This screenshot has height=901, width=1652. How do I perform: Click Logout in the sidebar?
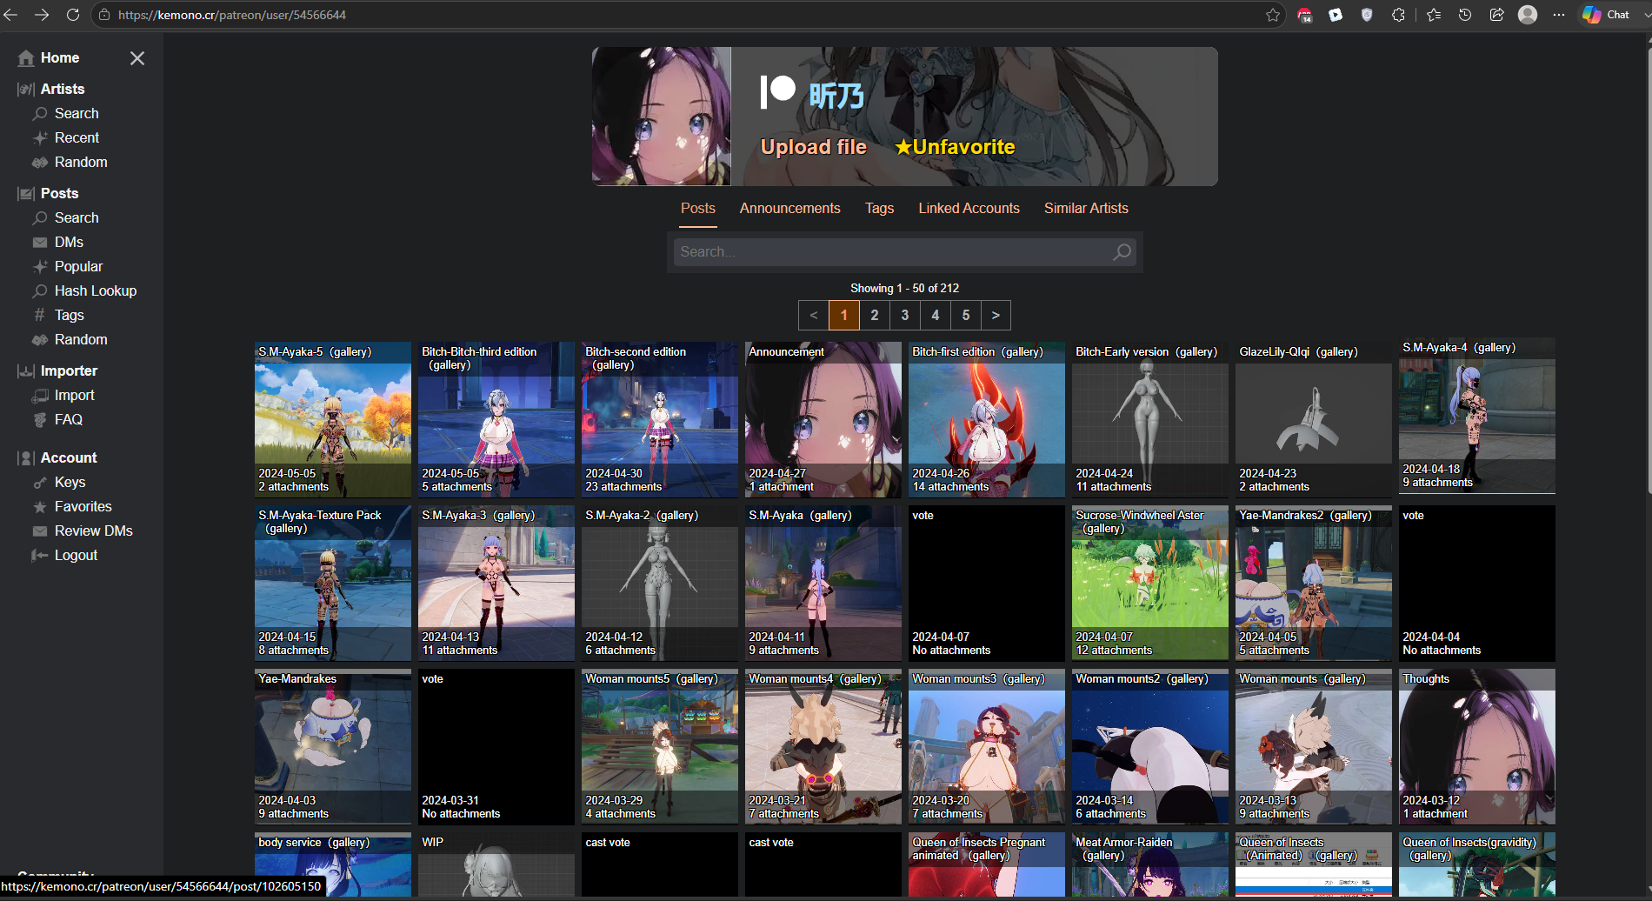pyautogui.click(x=76, y=555)
